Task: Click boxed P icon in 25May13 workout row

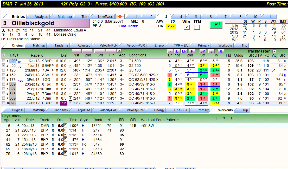Action: tap(65, 144)
